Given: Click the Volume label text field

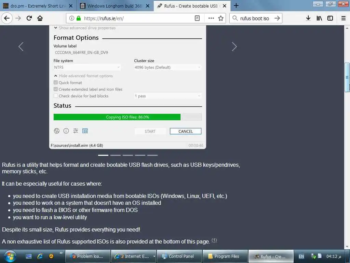Looking at the screenshot, I should coord(127,52).
